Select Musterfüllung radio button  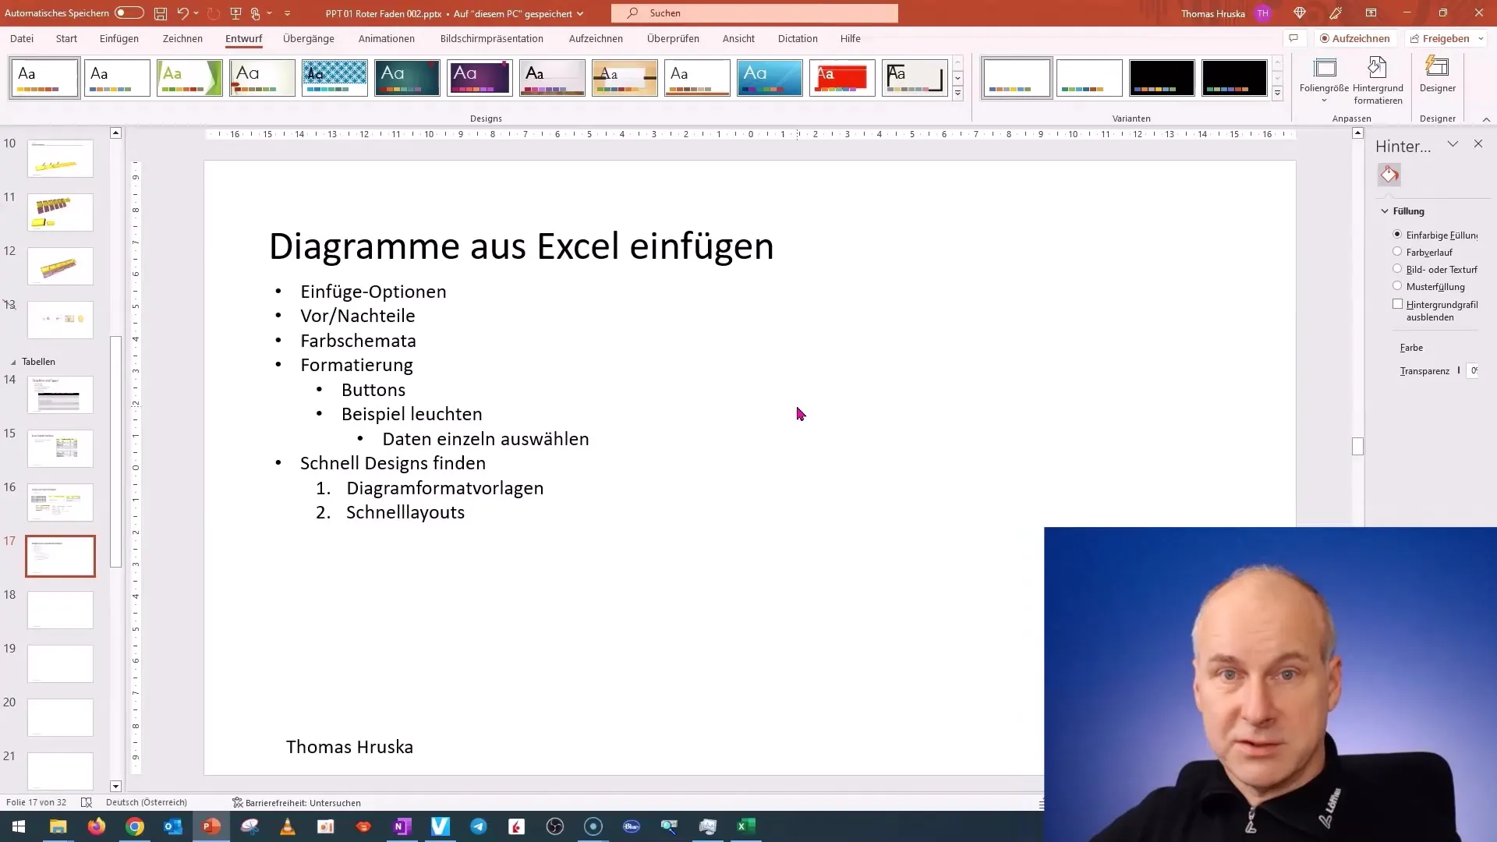pyautogui.click(x=1397, y=286)
